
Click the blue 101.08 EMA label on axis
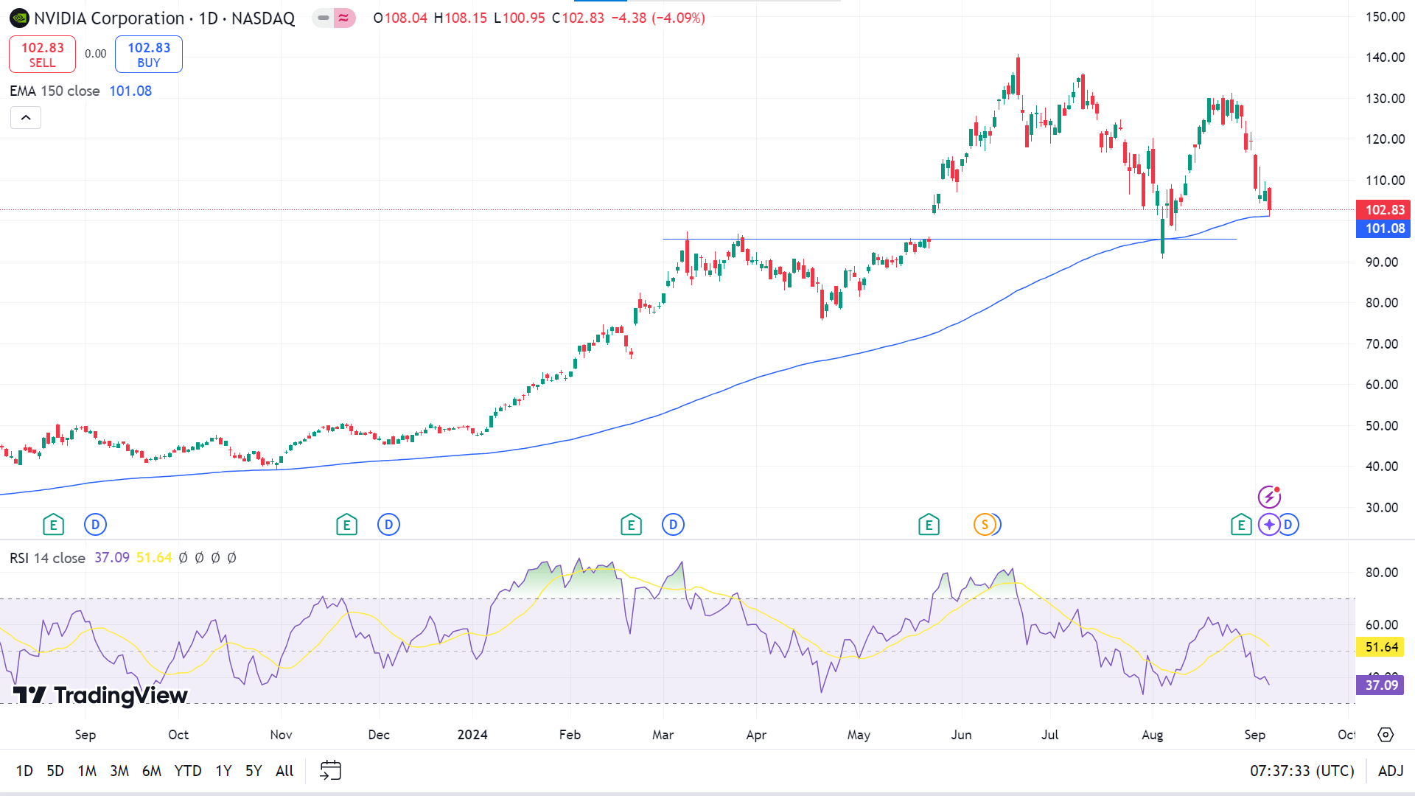click(x=1384, y=228)
